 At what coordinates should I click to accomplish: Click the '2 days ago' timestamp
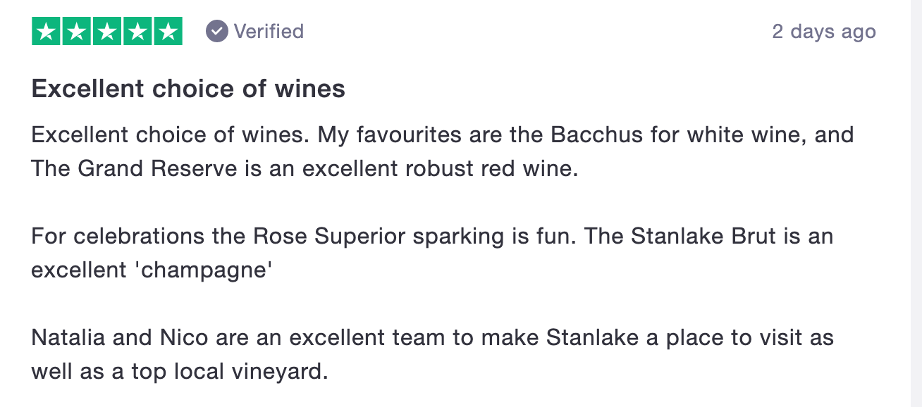(x=824, y=32)
